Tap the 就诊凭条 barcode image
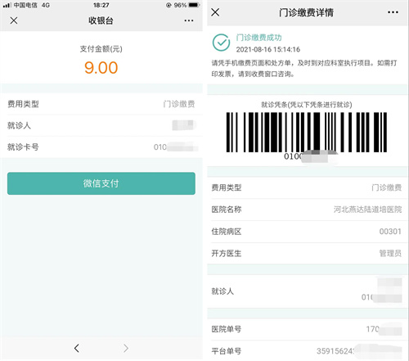Viewport: 409px width, 361px height. [307, 132]
